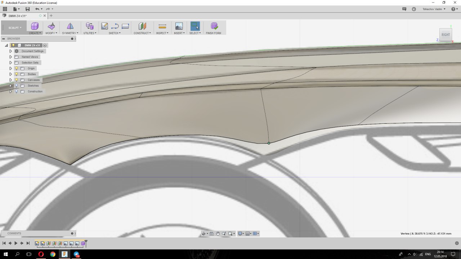Open Tolkachov Vadim account menu
This screenshot has width=461, height=259.
[x=434, y=9]
